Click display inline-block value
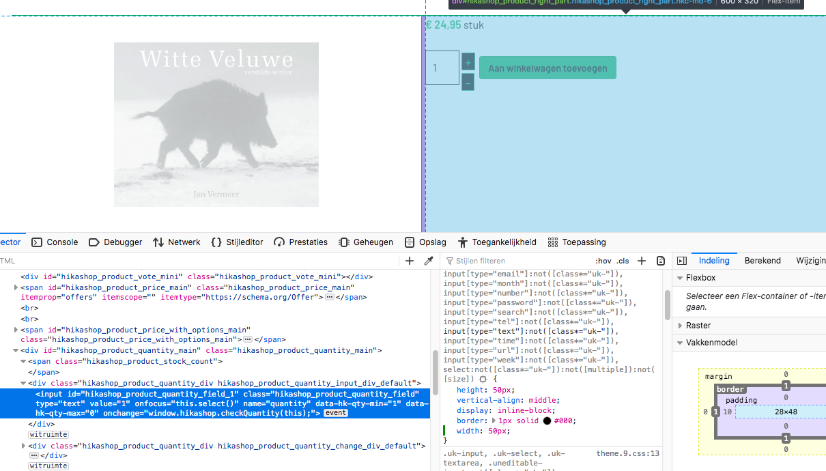826x471 pixels. [x=525, y=411]
